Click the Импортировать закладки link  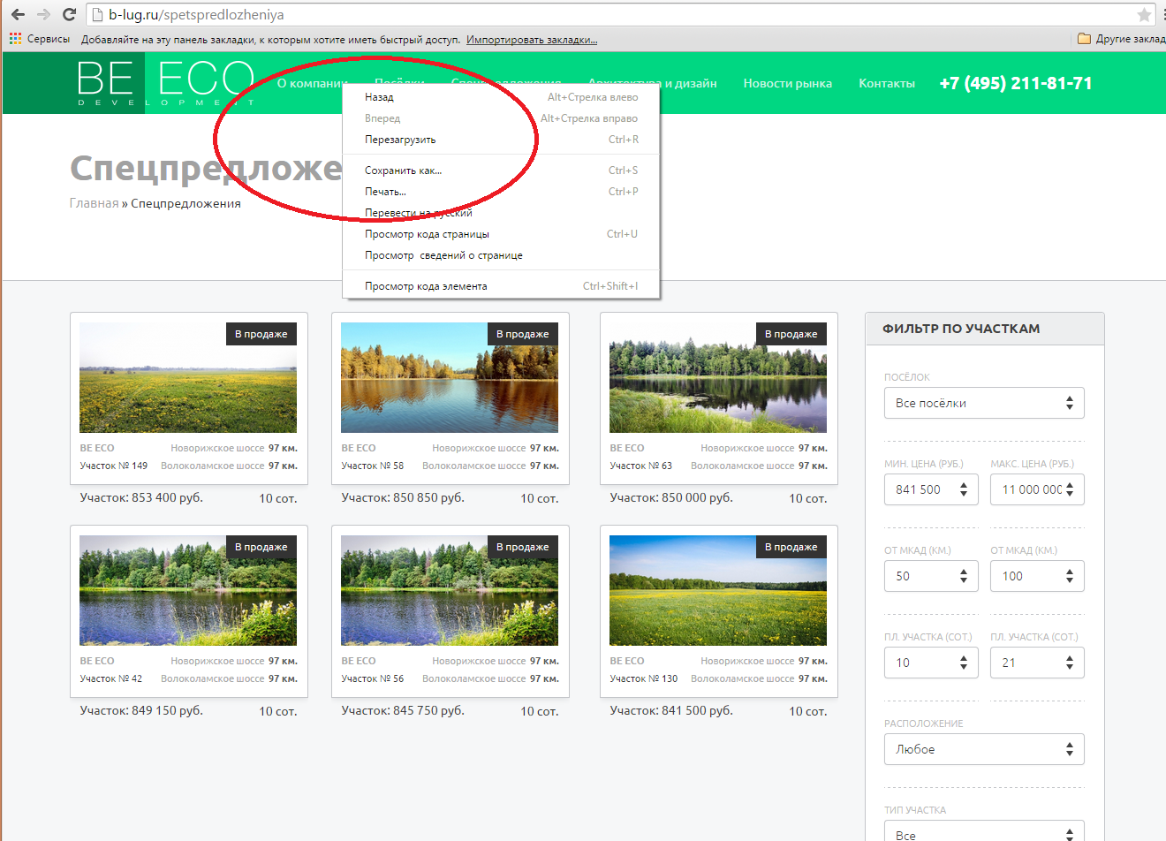pos(531,39)
